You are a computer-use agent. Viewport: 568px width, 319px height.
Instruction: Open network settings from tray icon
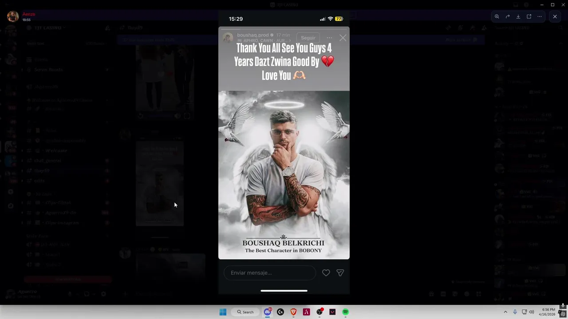tap(524, 312)
